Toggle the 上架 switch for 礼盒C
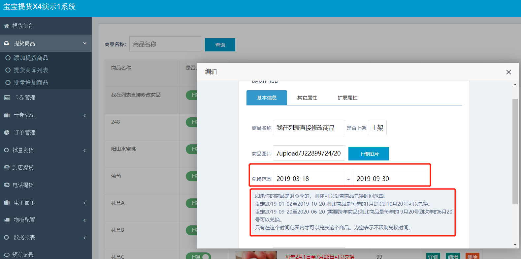521x259 pixels. [x=198, y=256]
